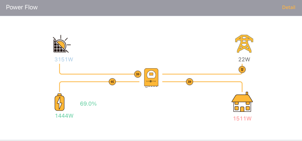Image resolution: width=302 pixels, height=141 pixels.
Task: Click the 69.0% battery charge percentage
Action: [x=88, y=104]
